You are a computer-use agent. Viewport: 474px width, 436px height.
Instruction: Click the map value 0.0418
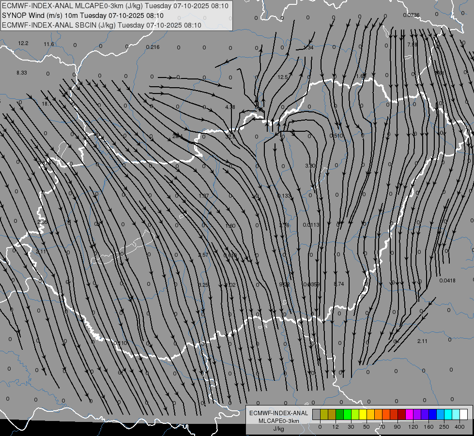coord(447,280)
